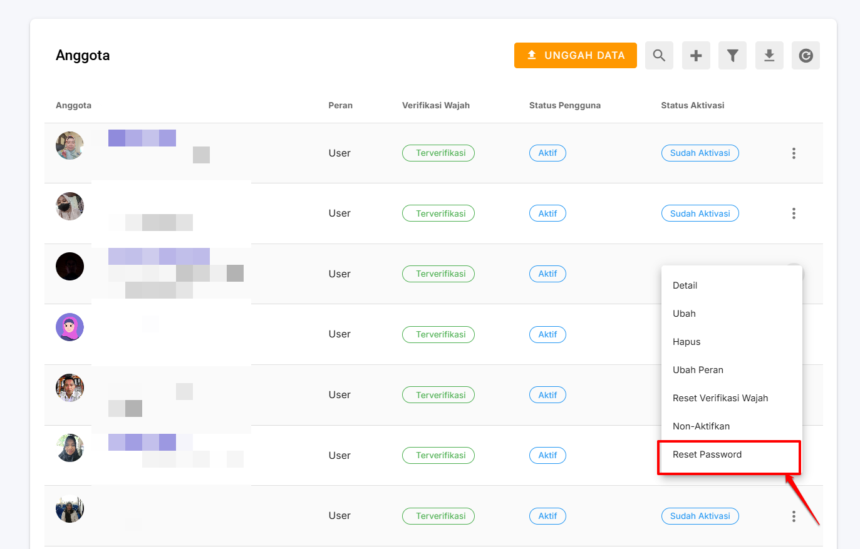860x549 pixels.
Task: Click Sudah Aktivasi badge in second row
Action: tap(700, 213)
